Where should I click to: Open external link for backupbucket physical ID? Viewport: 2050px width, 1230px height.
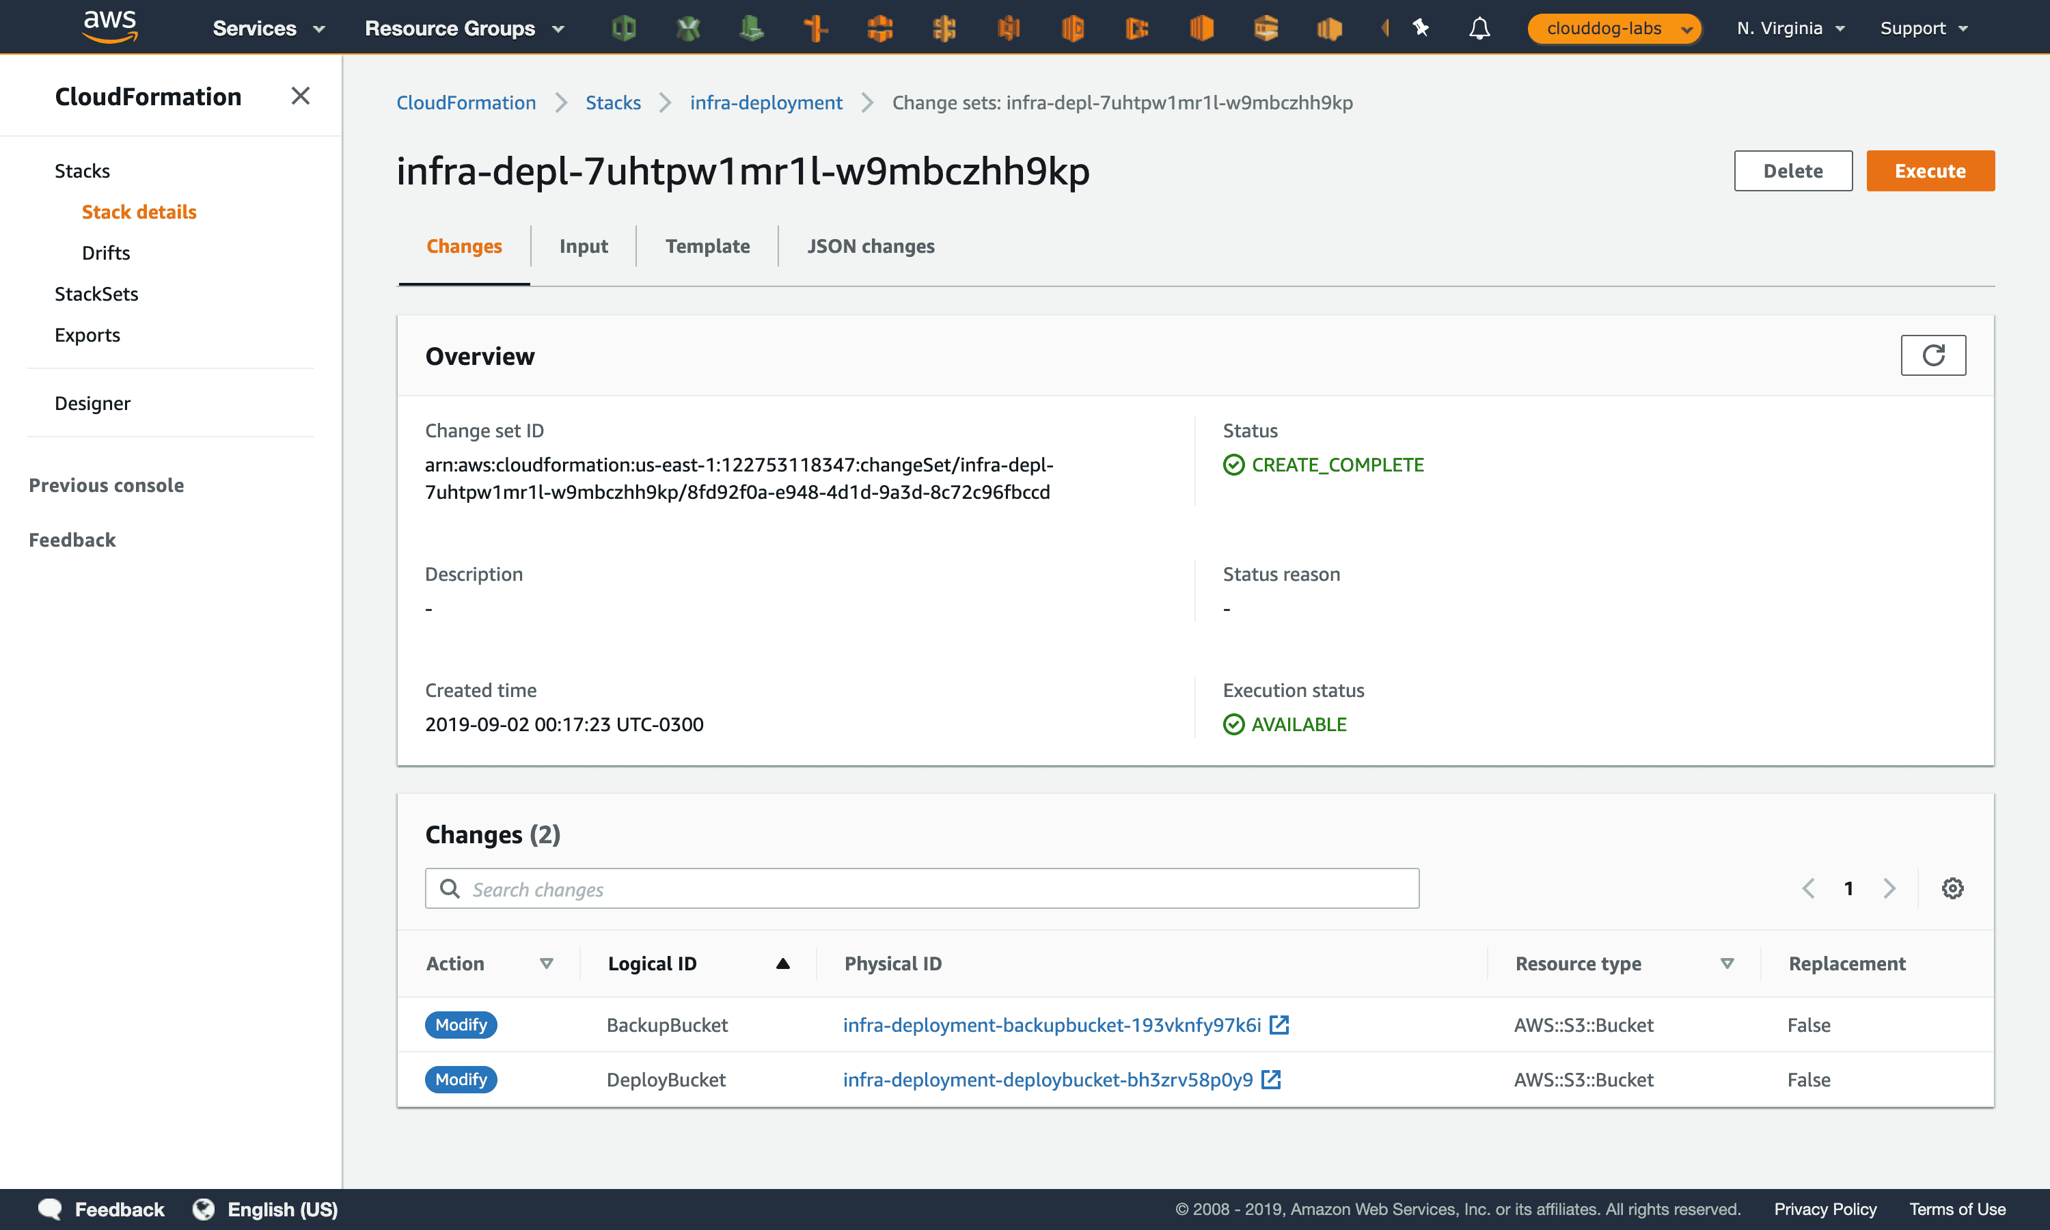point(1280,1024)
